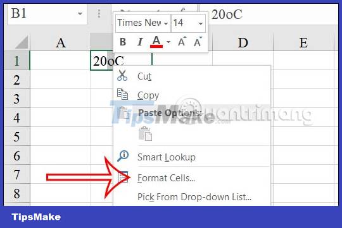Screen dimensions: 342x228
Task: Select row 7 header
Action: click(17, 174)
